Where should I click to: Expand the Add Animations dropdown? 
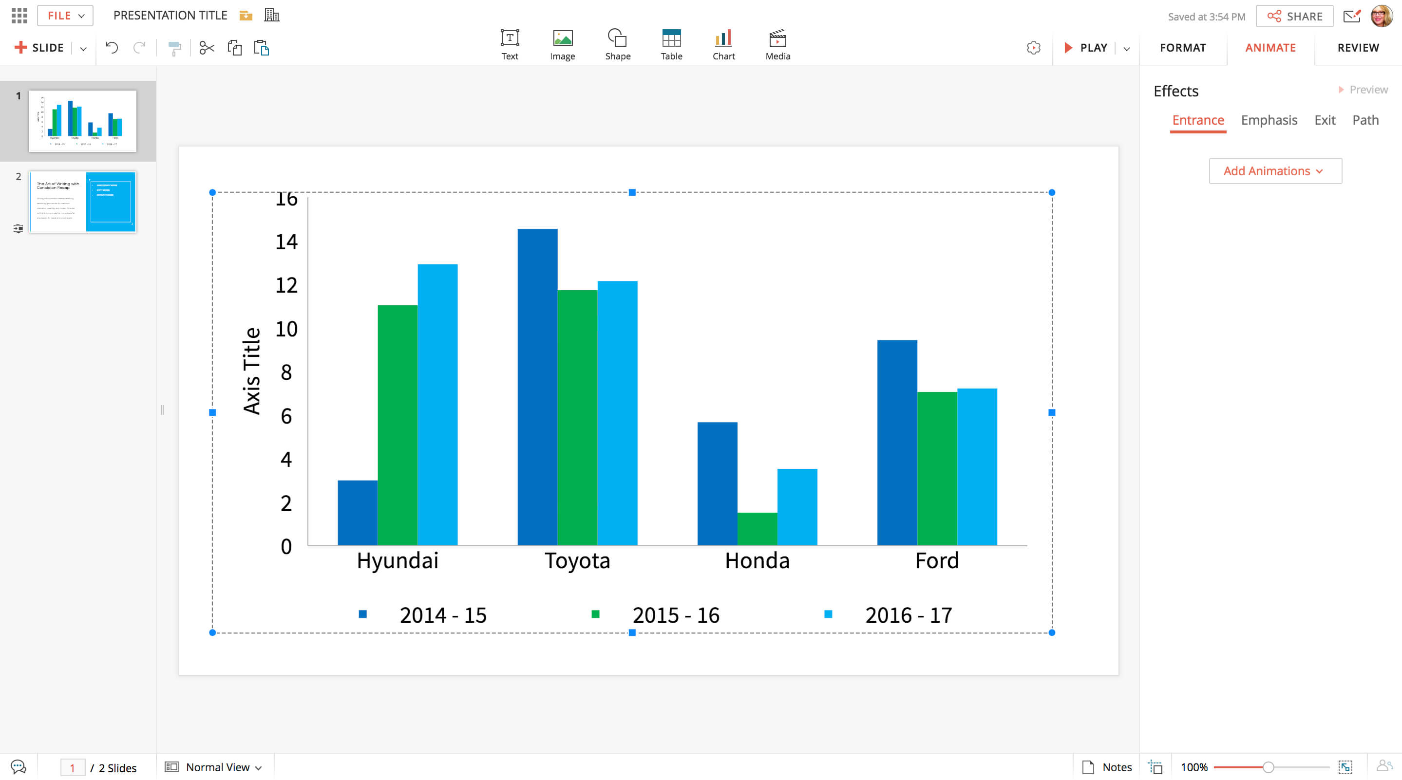pyautogui.click(x=1275, y=171)
